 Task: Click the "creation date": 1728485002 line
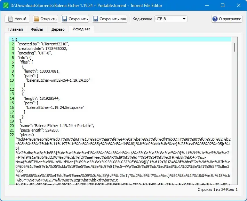tap(42, 49)
